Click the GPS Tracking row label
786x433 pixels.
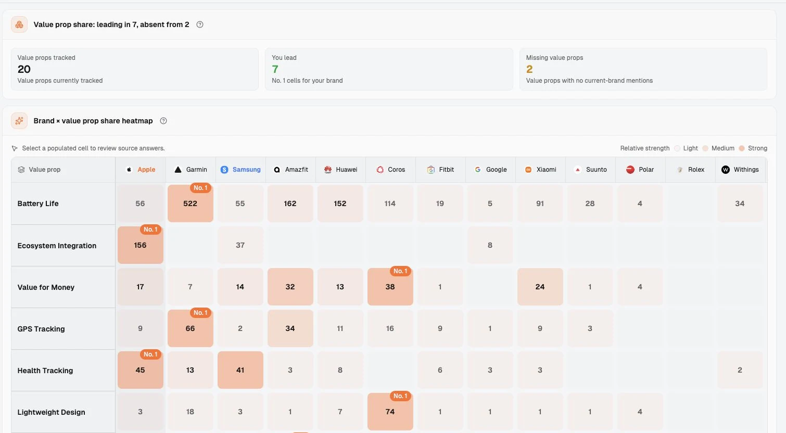pos(41,329)
